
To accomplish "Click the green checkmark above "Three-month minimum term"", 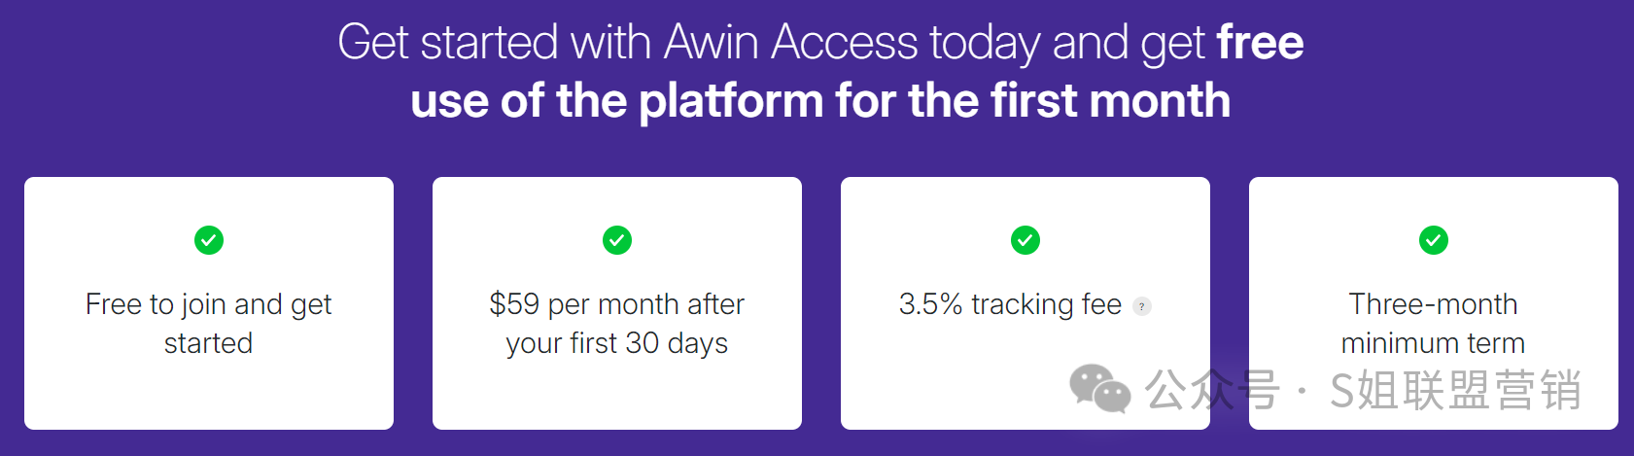I will [x=1434, y=240].
